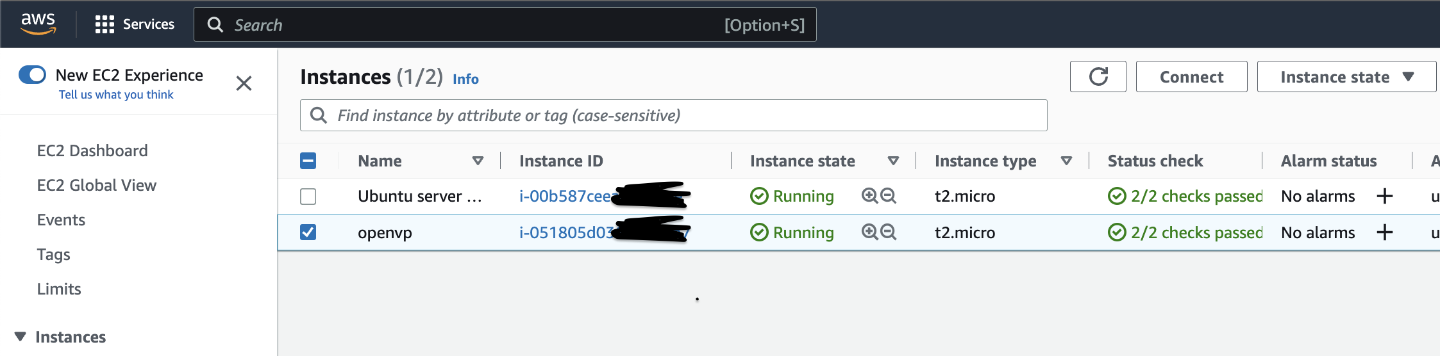Click checks passed icon in Ubuntu server row

(1117, 196)
